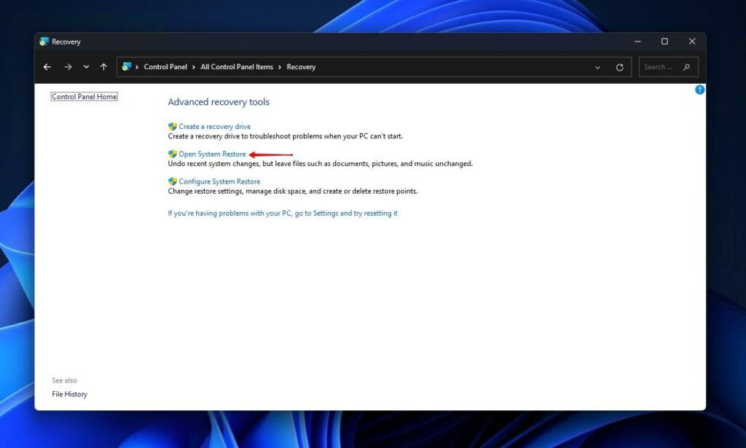Select Recovery in the breadcrumb path
746x448 pixels.
(301, 66)
